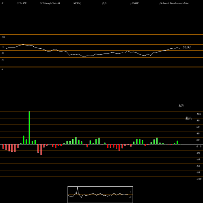Click the 50 level label on RSI axis
Viewport: 203px width, 203px height.
click(3, 53)
